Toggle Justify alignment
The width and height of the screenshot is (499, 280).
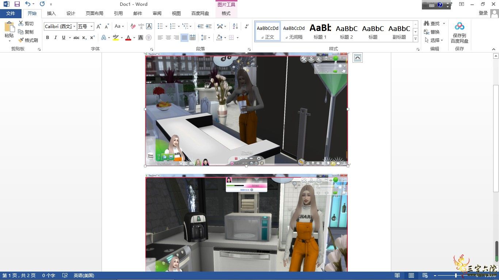click(184, 38)
